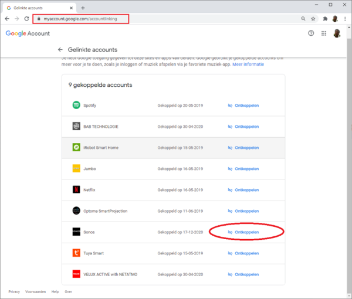Unlink Optoma SmartProjection with Ontkoppelen

243,211
